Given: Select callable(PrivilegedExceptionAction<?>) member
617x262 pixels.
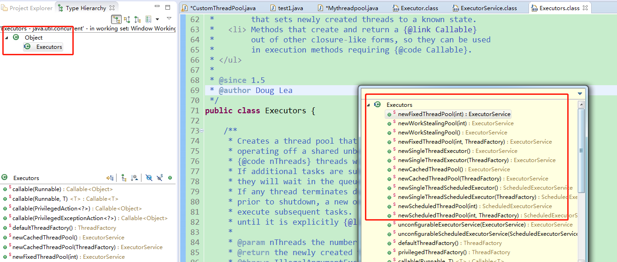Looking at the screenshot, I should [x=85, y=218].
